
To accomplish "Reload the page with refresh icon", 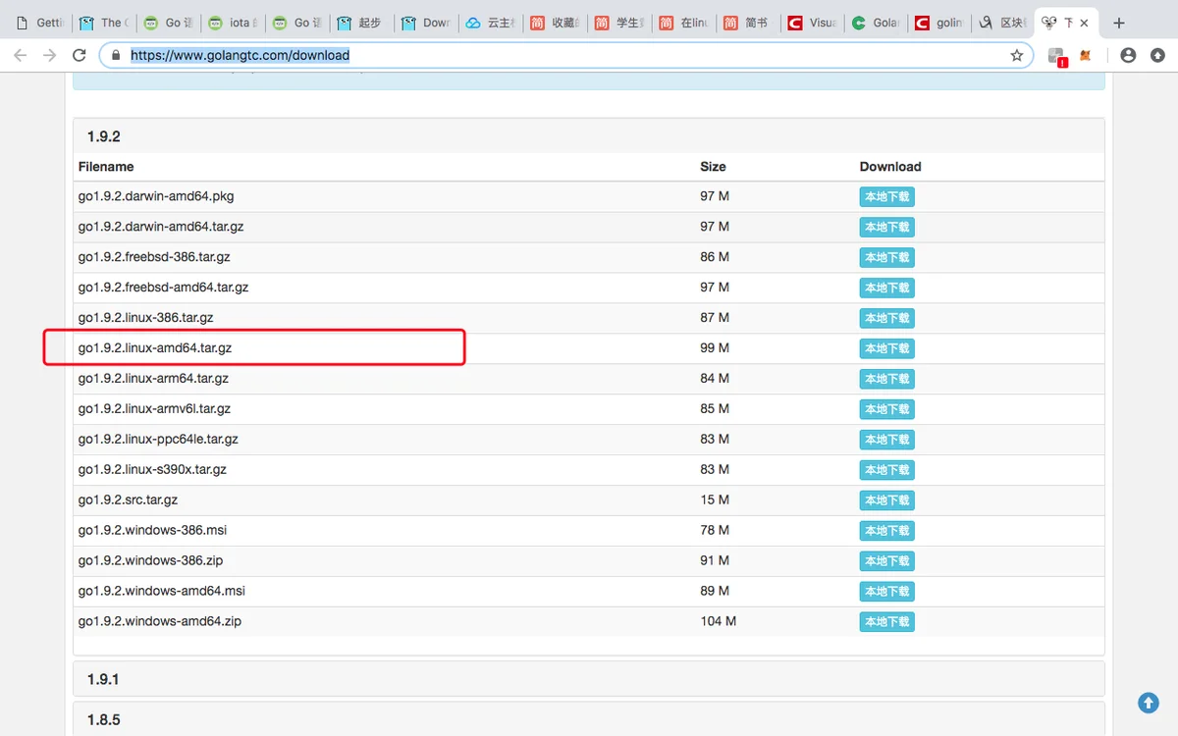I will (x=80, y=56).
